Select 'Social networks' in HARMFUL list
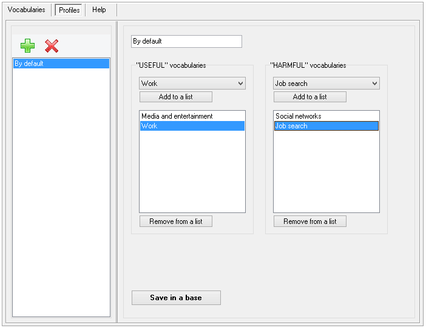 tap(326, 116)
